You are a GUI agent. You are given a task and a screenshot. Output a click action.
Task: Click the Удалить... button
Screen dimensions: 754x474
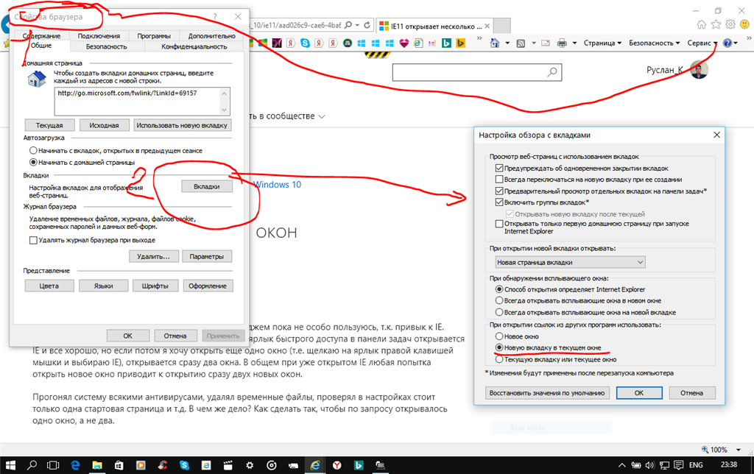click(x=153, y=256)
